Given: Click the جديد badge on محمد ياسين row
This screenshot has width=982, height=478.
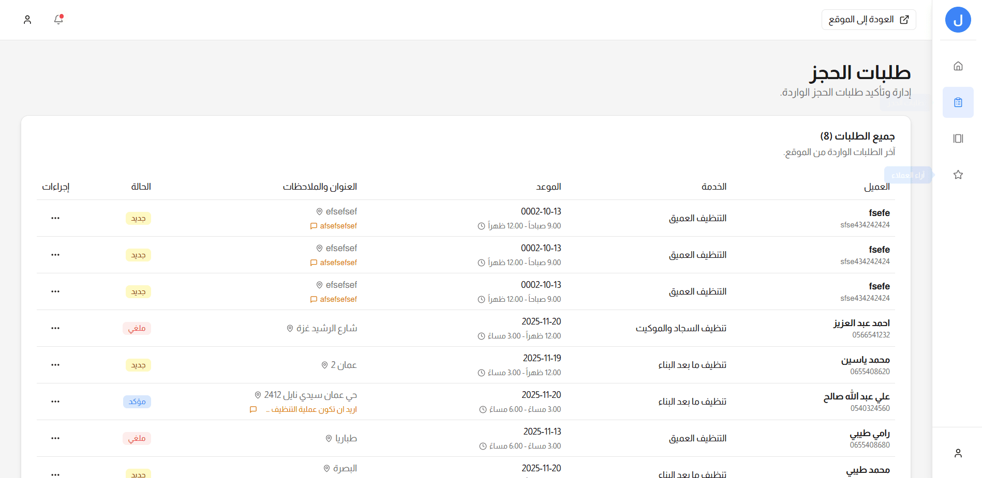Looking at the screenshot, I should coord(138,365).
